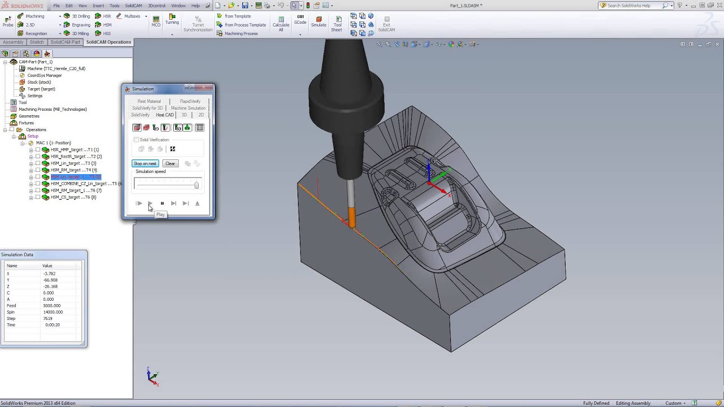Click the Turret Synchronization icon
The image size is (724, 407).
[x=198, y=23]
